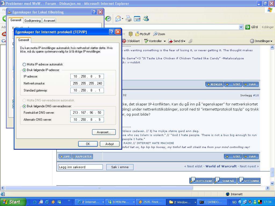
Task: Click the Print icon in IE toolbar
Action: [x=129, y=19]
